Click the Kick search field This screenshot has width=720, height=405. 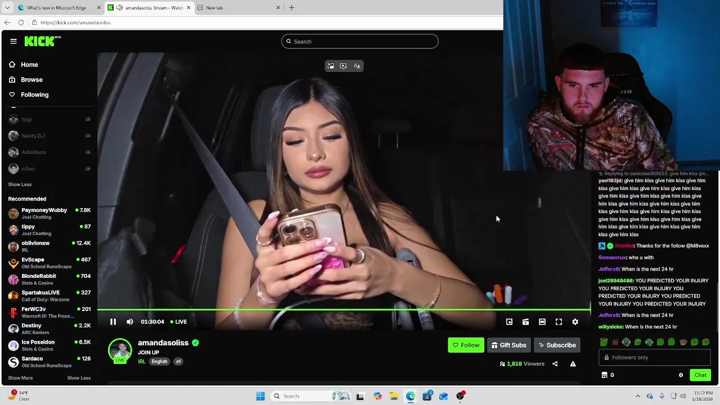point(360,41)
